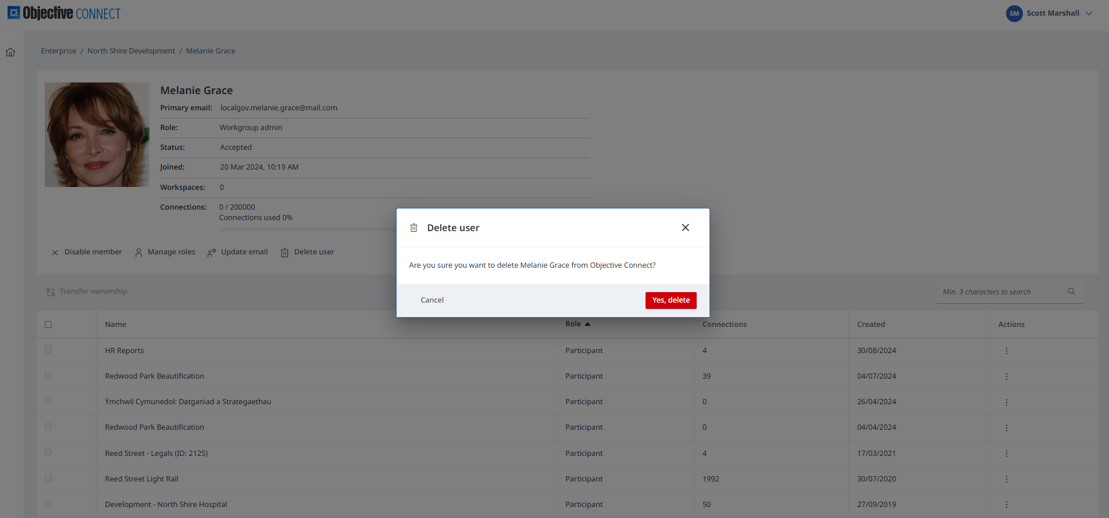The height and width of the screenshot is (518, 1109).
Task: Click the Objective Connect logo
Action: coord(64,13)
